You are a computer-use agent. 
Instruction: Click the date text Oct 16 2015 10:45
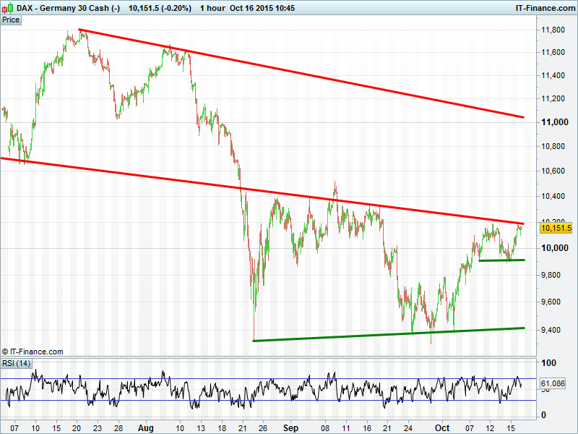point(262,8)
